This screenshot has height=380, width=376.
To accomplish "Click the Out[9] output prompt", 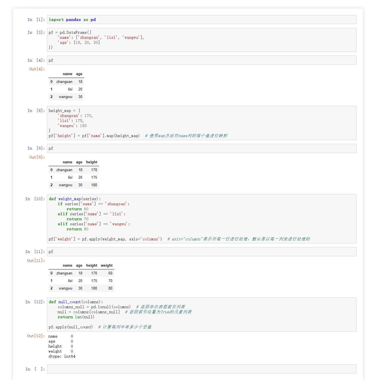I will pos(37,157).
